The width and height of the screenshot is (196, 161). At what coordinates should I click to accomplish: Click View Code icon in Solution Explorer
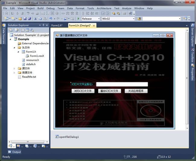[x=23, y=30]
